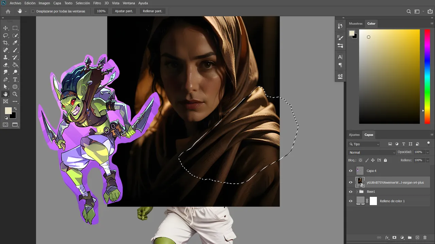435x244 pixels.
Task: Create a new layer icon
Action: point(417,238)
